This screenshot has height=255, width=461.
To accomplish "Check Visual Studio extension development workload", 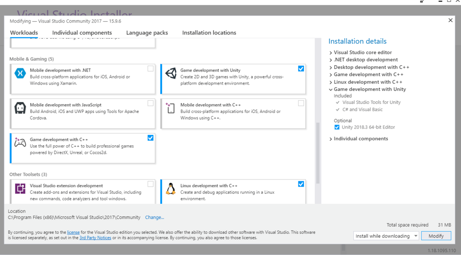I will click(150, 184).
